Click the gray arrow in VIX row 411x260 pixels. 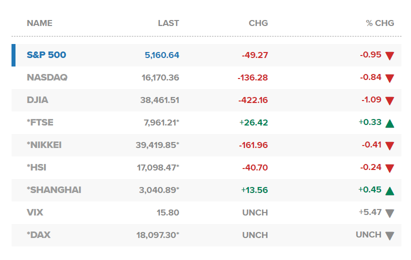389,213
